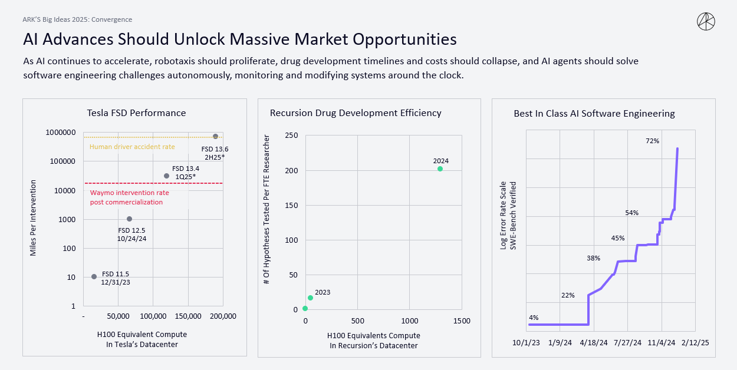Click the 1500 x-axis tick label

(x=462, y=321)
